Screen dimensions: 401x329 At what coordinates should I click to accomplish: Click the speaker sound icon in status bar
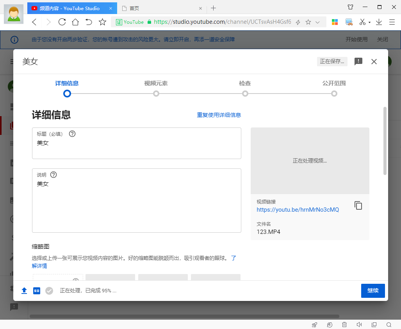(x=359, y=325)
